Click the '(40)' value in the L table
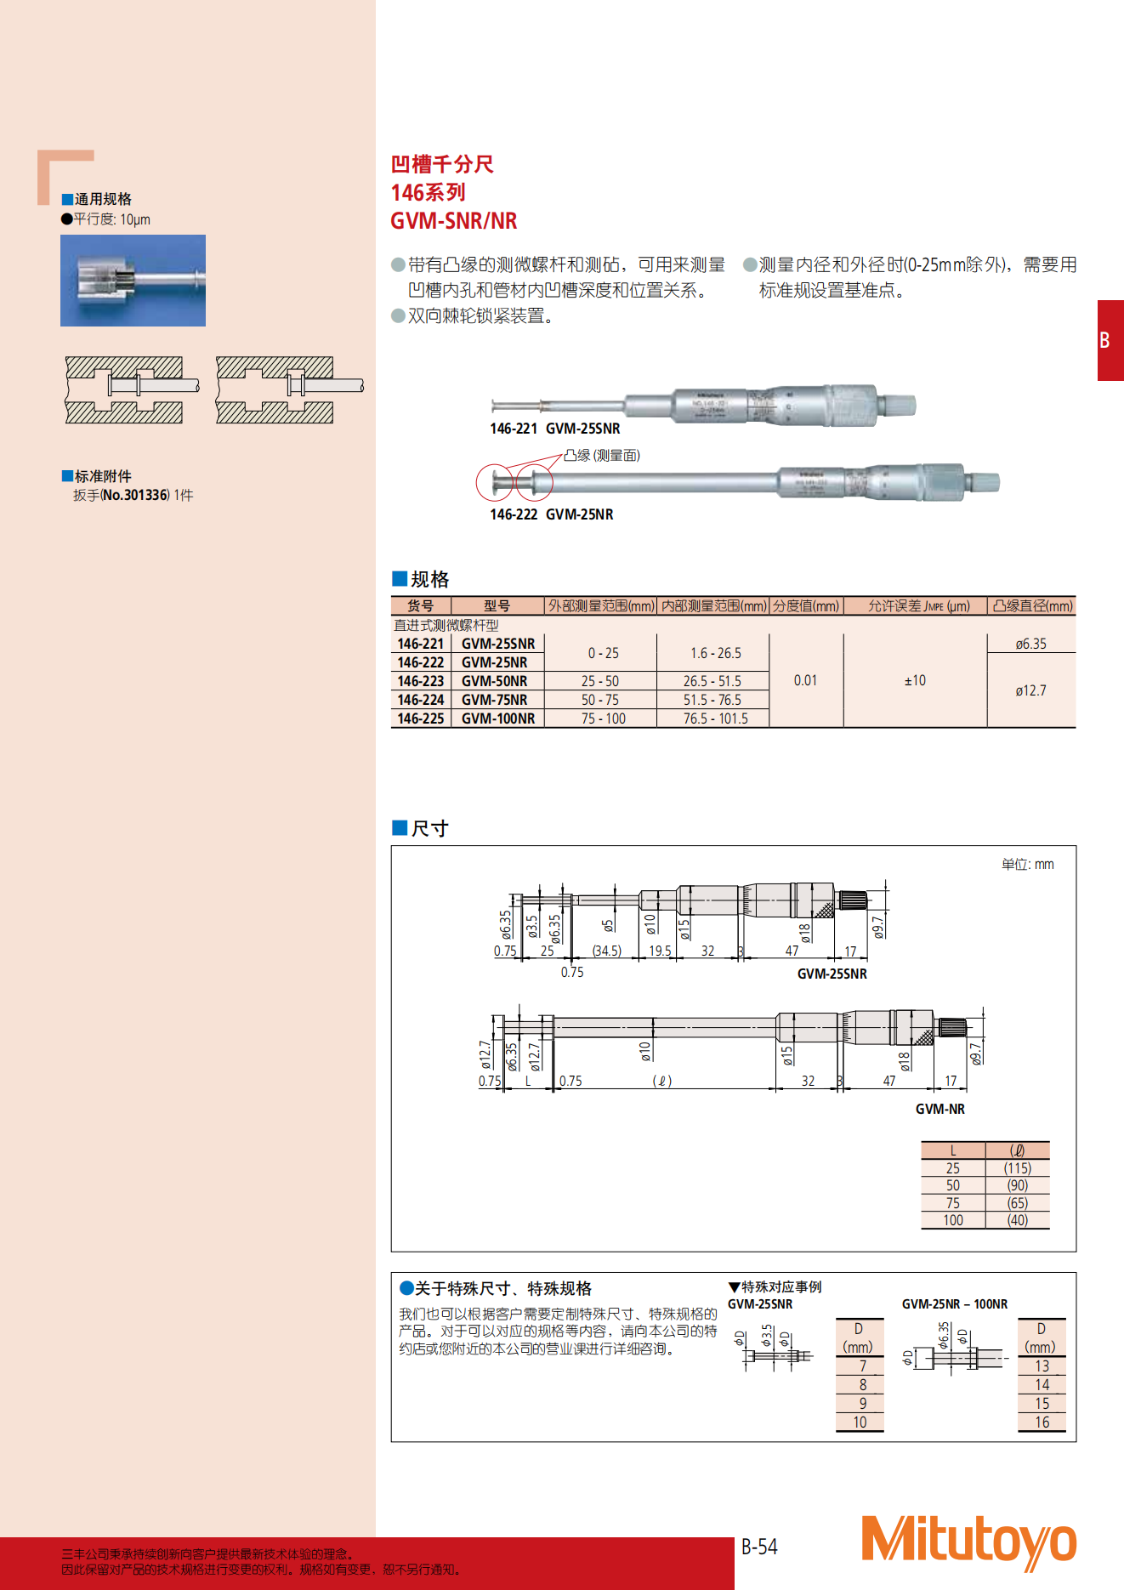Image resolution: width=1124 pixels, height=1590 pixels. (x=1018, y=1220)
